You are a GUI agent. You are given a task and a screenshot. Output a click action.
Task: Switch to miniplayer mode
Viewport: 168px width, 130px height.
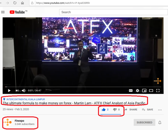click(x=144, y=91)
